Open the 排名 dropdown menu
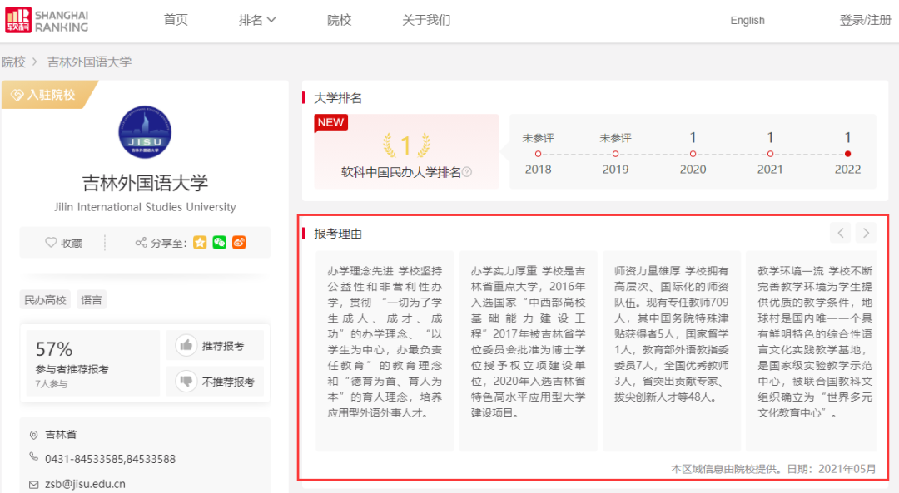The height and width of the screenshot is (493, 899). coord(257,20)
